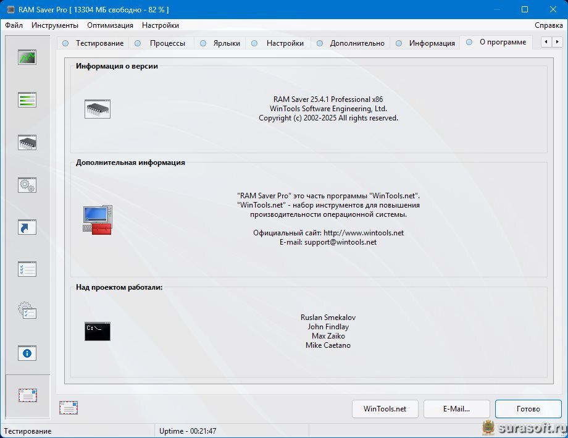Open the memory monitor graph sidebar icon
Screen dimensions: 568x438
(x=27, y=57)
